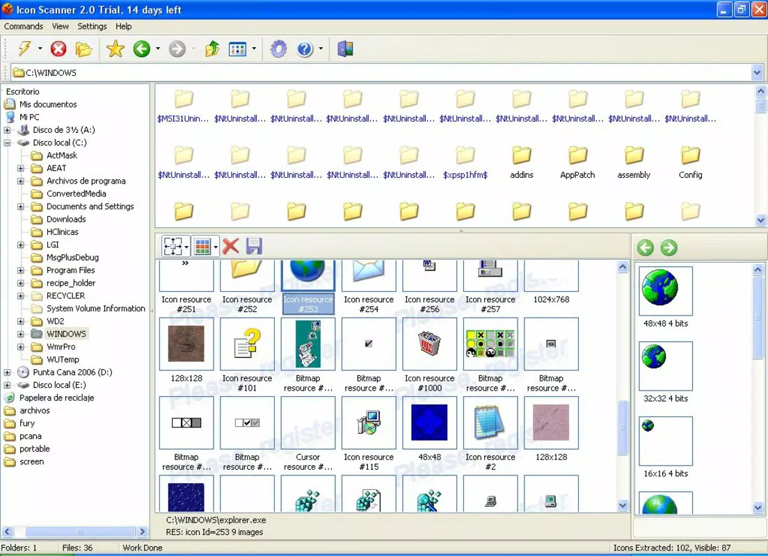Click the colored grid thumbnail-size icon
This screenshot has width=768, height=556.
[202, 246]
